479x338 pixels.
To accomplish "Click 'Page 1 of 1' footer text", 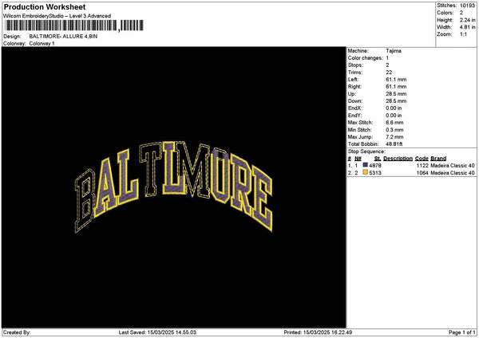I will (462, 332).
